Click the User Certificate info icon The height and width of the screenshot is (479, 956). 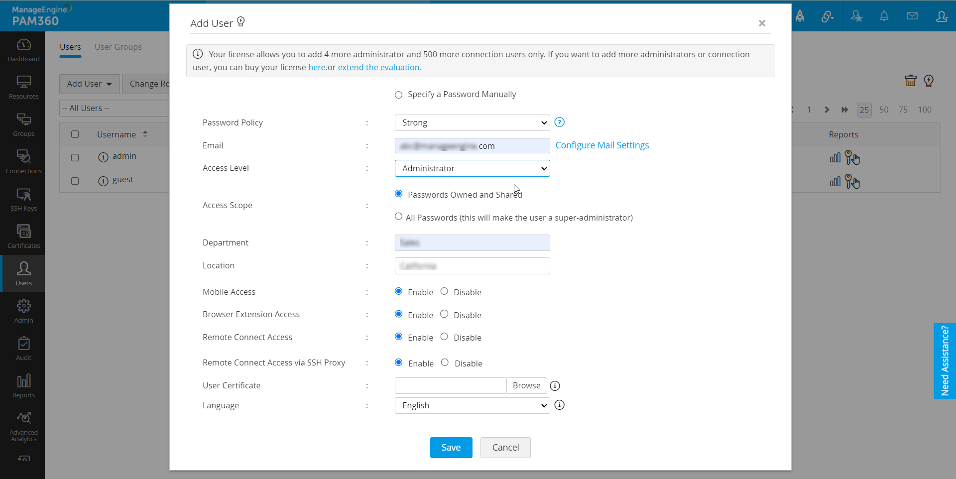555,386
